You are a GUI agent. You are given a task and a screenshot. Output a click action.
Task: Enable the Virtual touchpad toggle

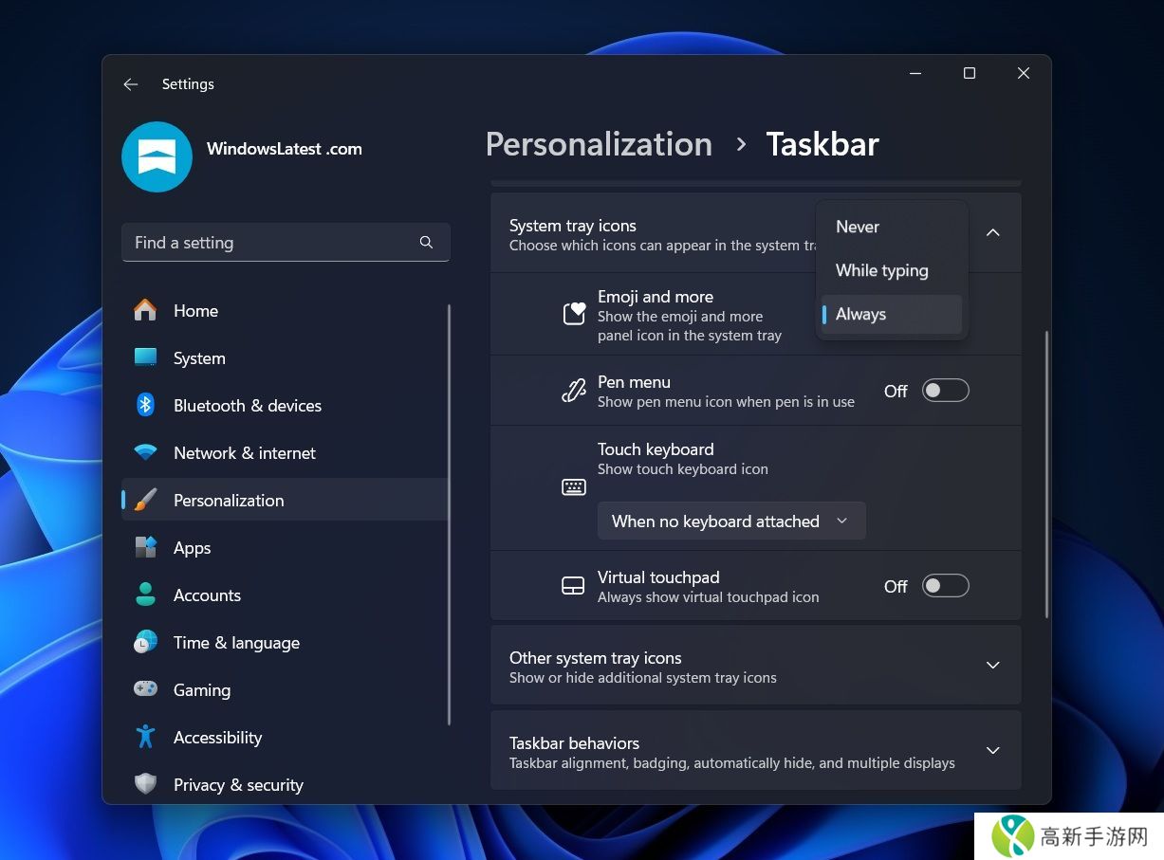tap(945, 586)
